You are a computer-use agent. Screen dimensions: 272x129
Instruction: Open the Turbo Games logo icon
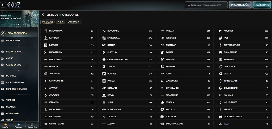220,81
